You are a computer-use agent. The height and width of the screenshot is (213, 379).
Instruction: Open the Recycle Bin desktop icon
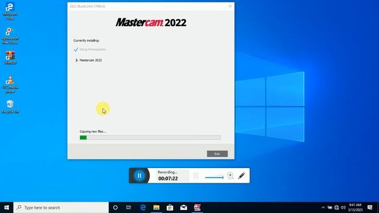(10, 106)
